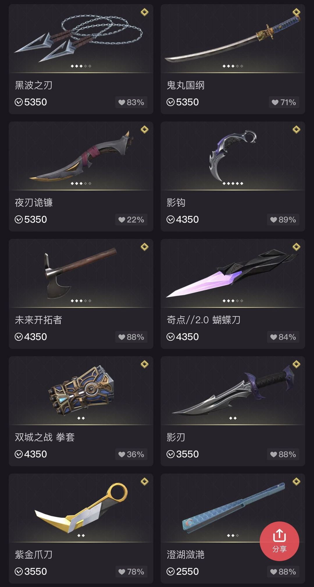The width and height of the screenshot is (314, 587).
Task: Click the gold diamond badge on 双城之战 拳套
Action: point(144,364)
